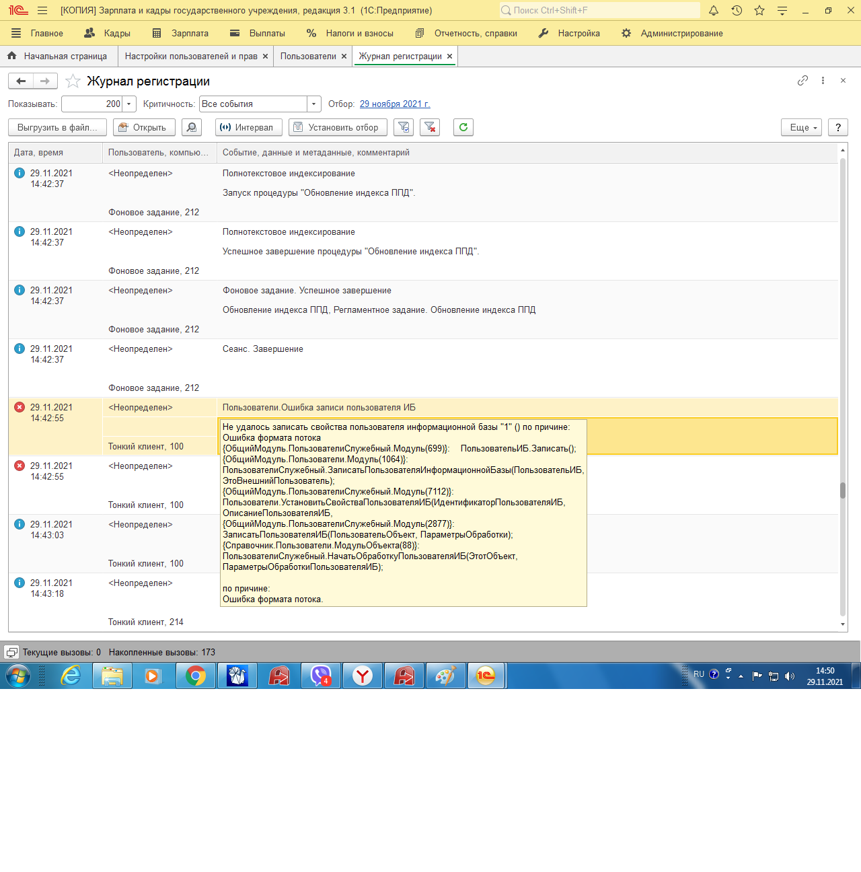The image size is (861, 872).
Task: Close the Журнал регистрации tab
Action: (x=449, y=56)
